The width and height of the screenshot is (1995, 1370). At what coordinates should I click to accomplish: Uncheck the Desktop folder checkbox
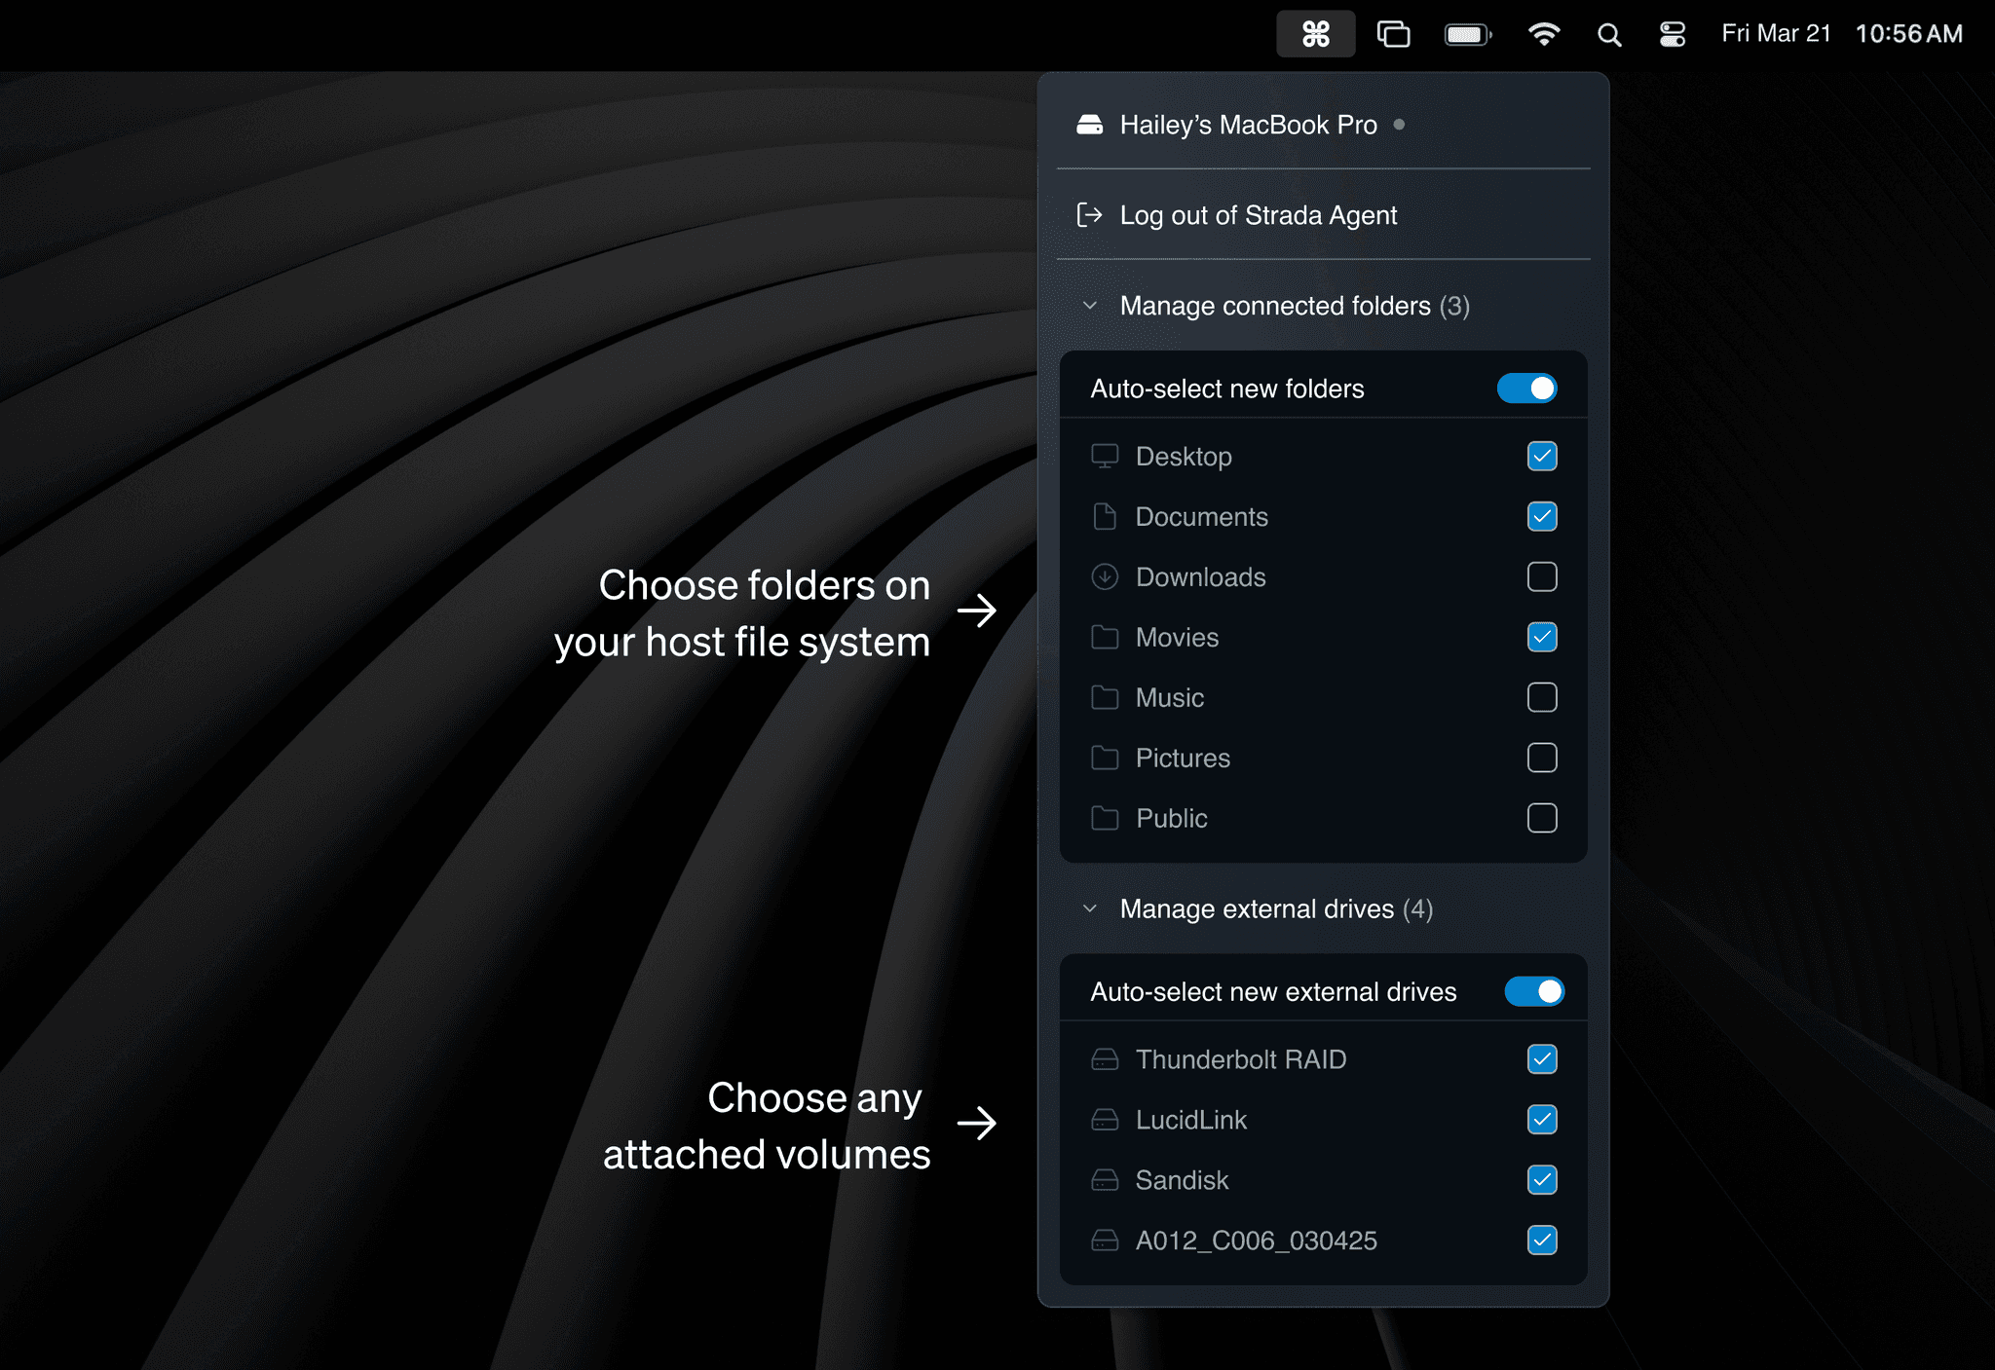[1542, 456]
